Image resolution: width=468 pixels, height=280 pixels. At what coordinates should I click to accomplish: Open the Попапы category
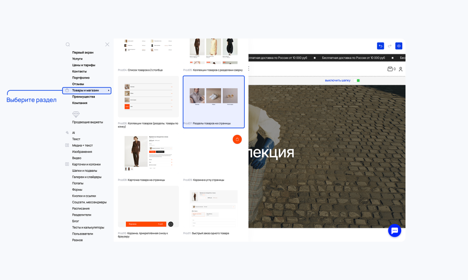point(77,183)
